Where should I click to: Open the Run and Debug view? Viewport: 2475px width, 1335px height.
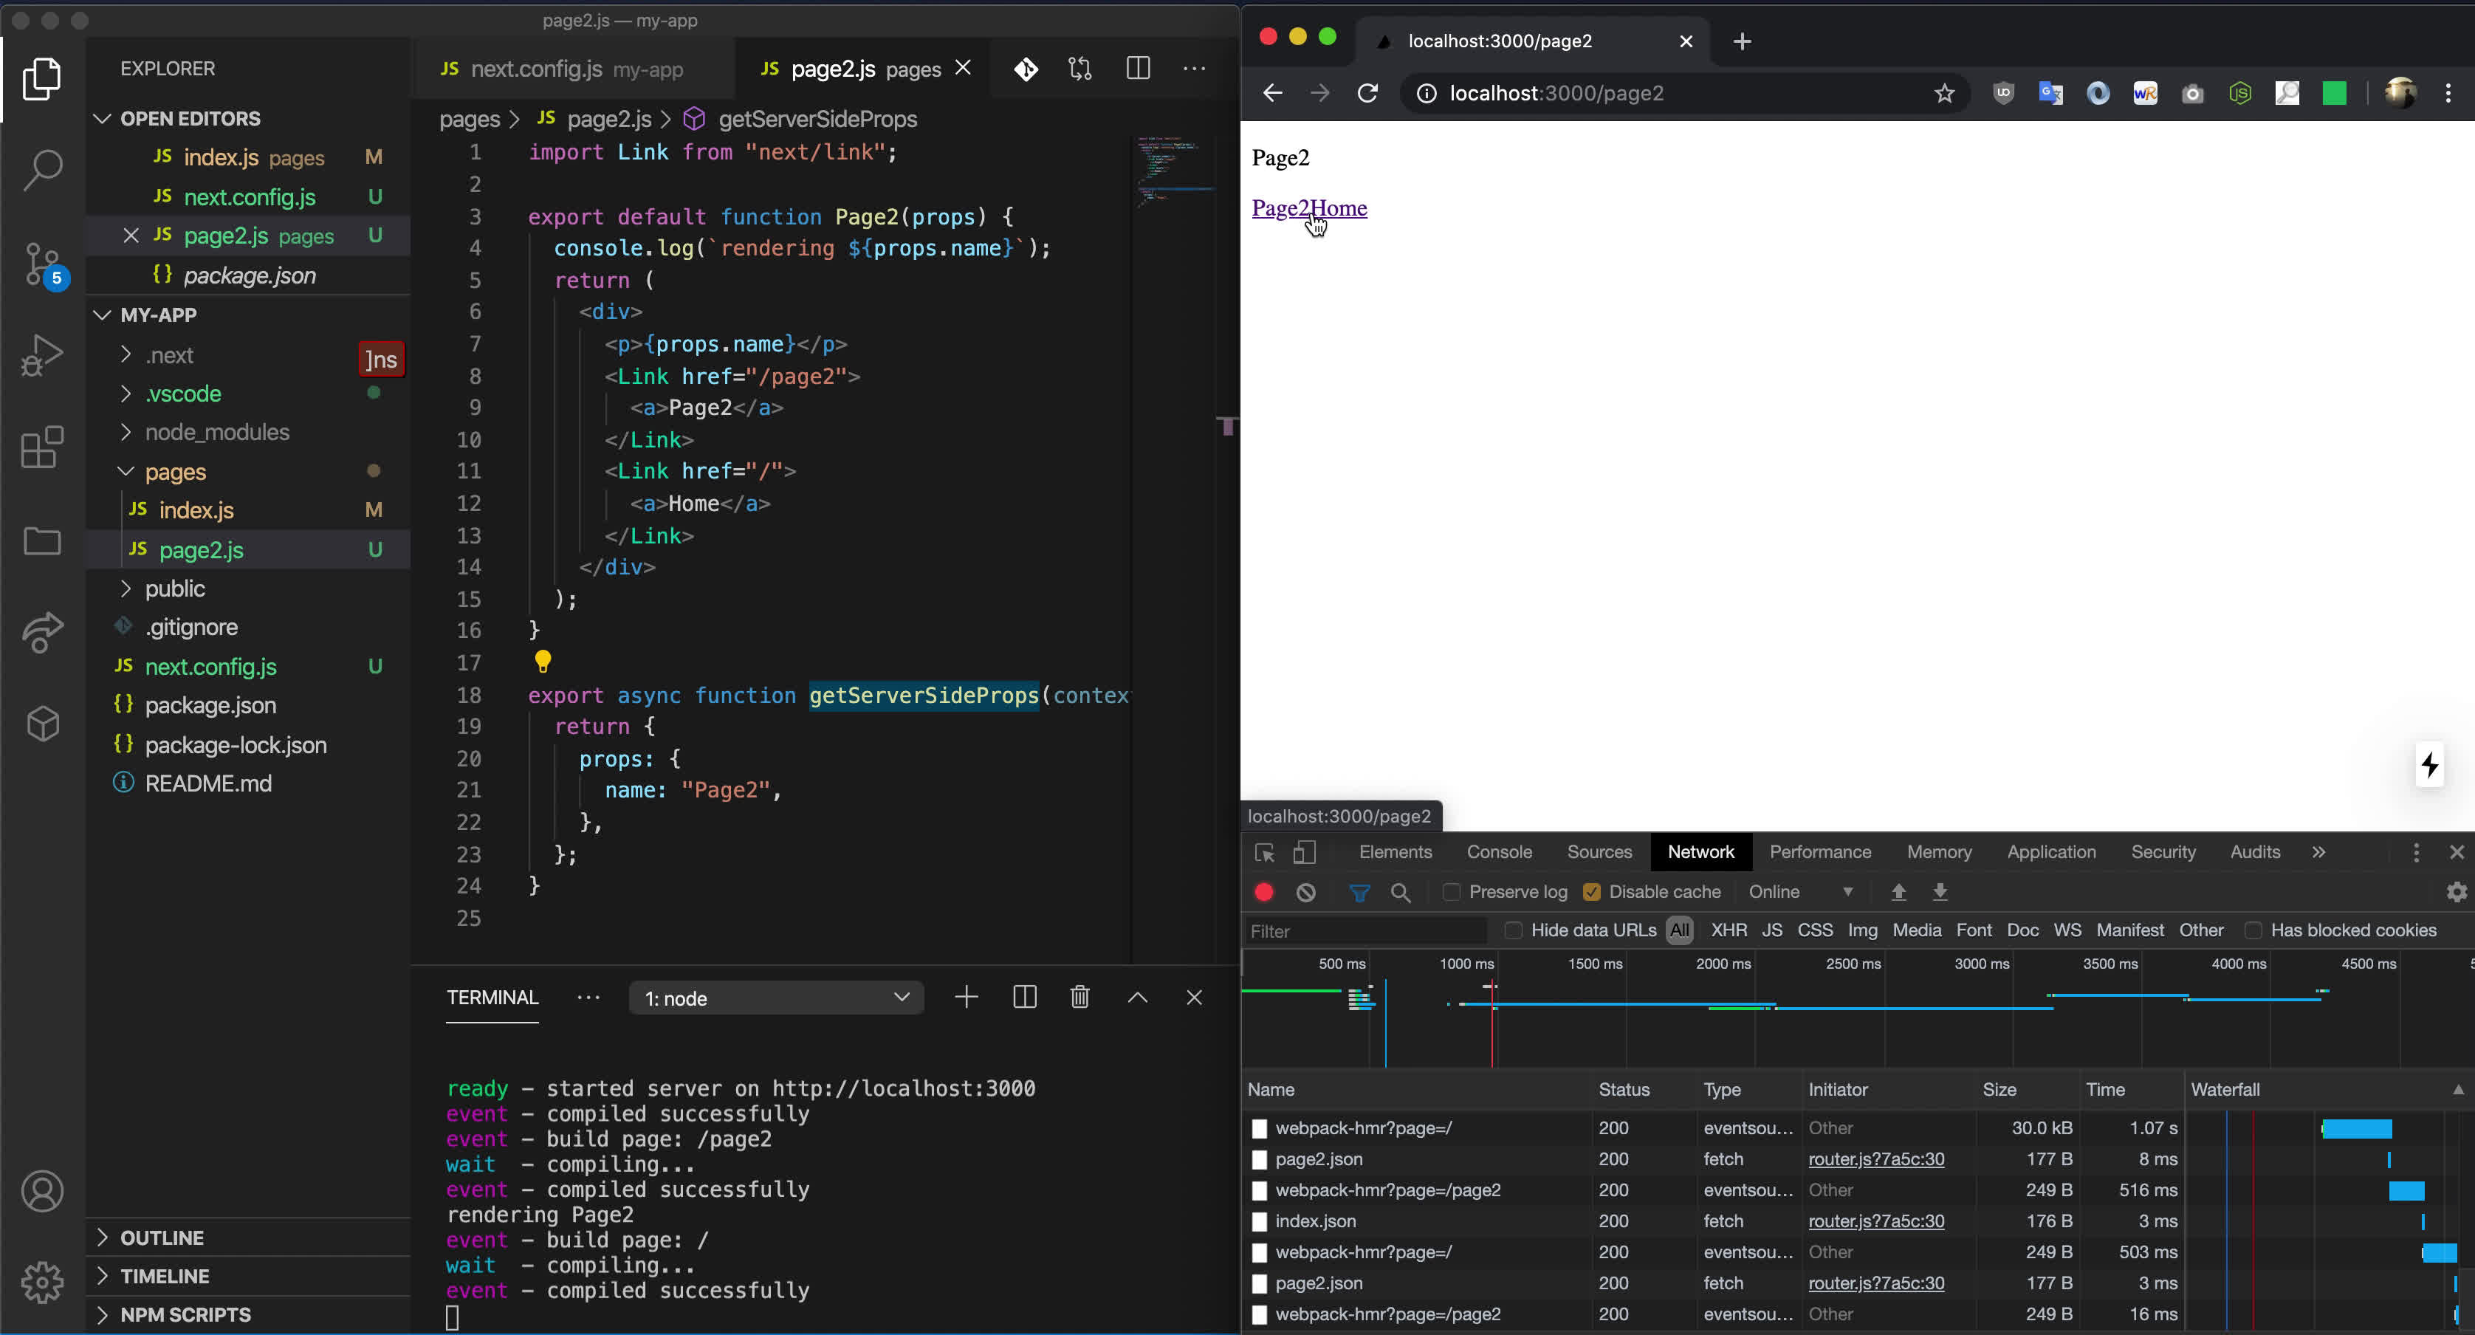[x=42, y=354]
